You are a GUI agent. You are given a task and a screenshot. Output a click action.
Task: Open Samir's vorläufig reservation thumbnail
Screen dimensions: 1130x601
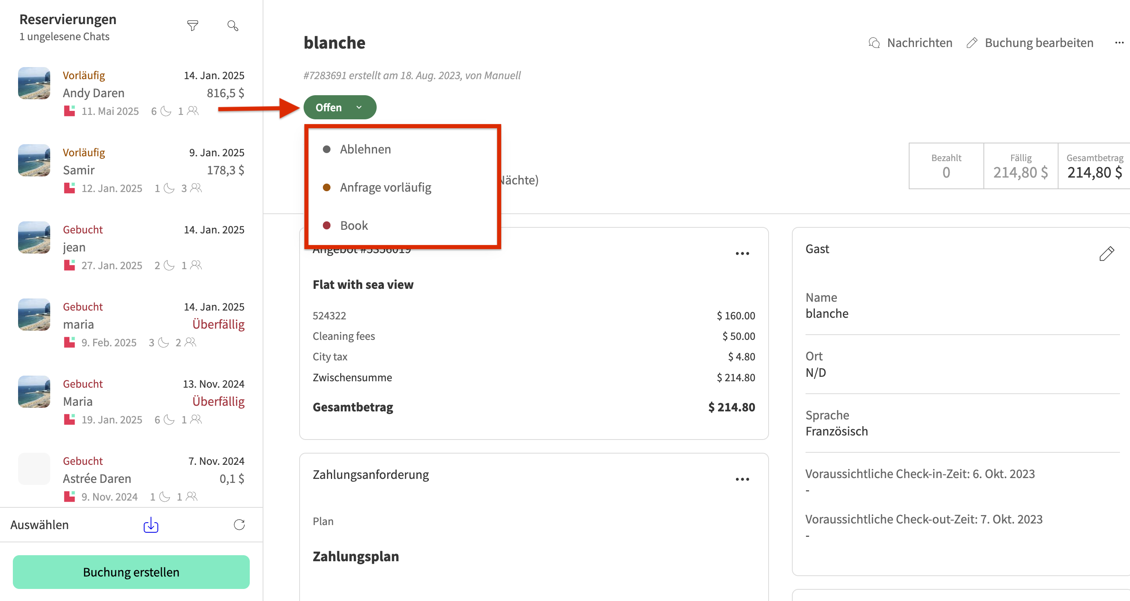pyautogui.click(x=34, y=161)
